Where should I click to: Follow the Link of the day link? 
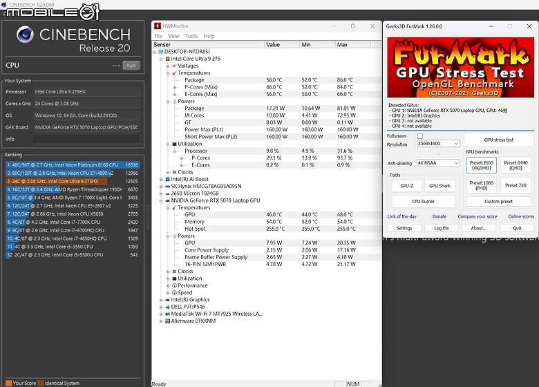(402, 216)
